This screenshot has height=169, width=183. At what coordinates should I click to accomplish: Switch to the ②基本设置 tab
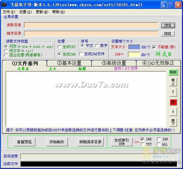pos(69,63)
